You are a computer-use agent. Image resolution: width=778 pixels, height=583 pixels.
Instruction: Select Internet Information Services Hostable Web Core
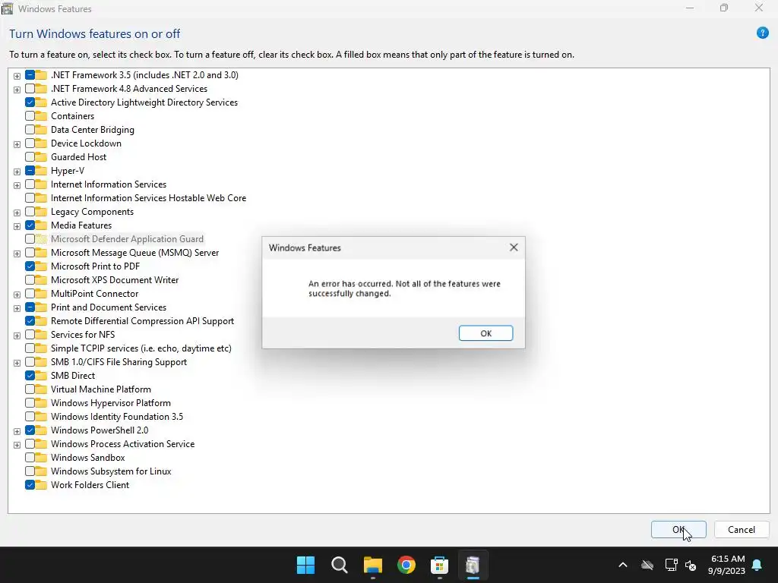pyautogui.click(x=148, y=198)
